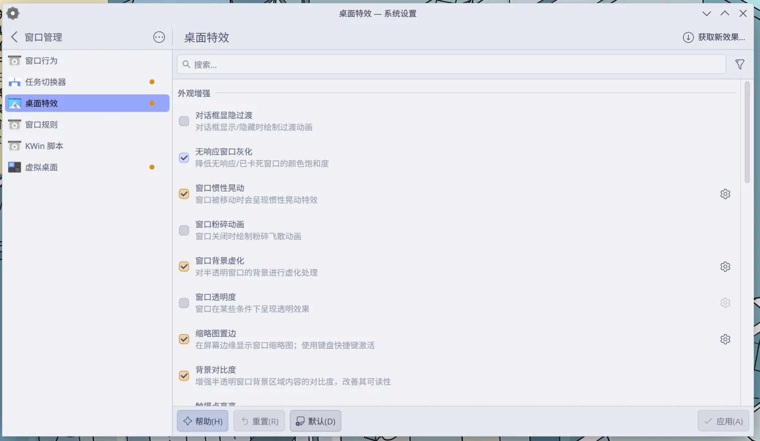Click the system settings gear icon in title bar
This screenshot has height=441, width=760.
click(x=13, y=14)
